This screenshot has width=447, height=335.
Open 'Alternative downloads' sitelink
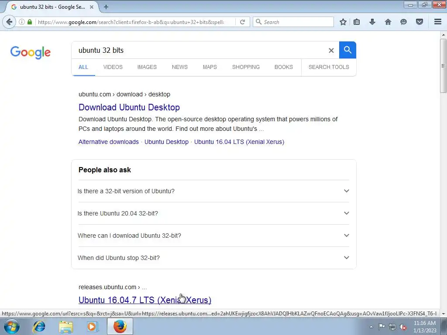[109, 142]
